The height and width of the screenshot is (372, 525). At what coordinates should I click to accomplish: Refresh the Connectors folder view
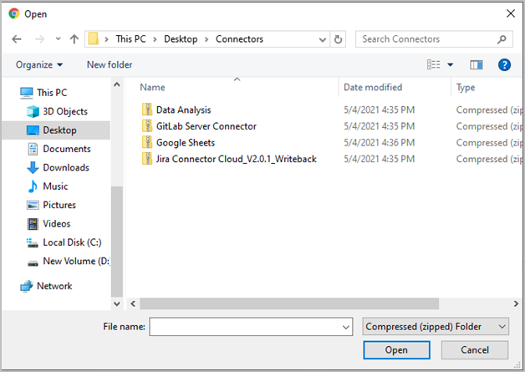(x=338, y=39)
